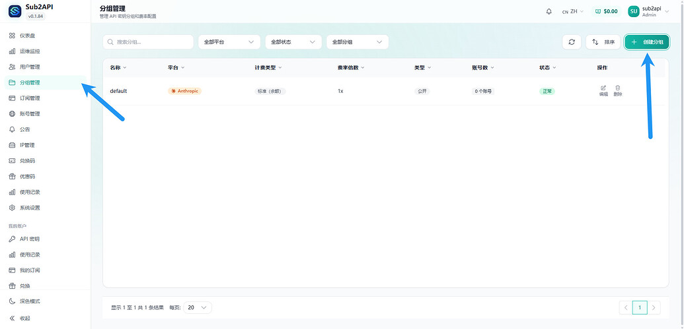The image size is (684, 329).
Task: Click the default group name cell
Action: pos(118,91)
